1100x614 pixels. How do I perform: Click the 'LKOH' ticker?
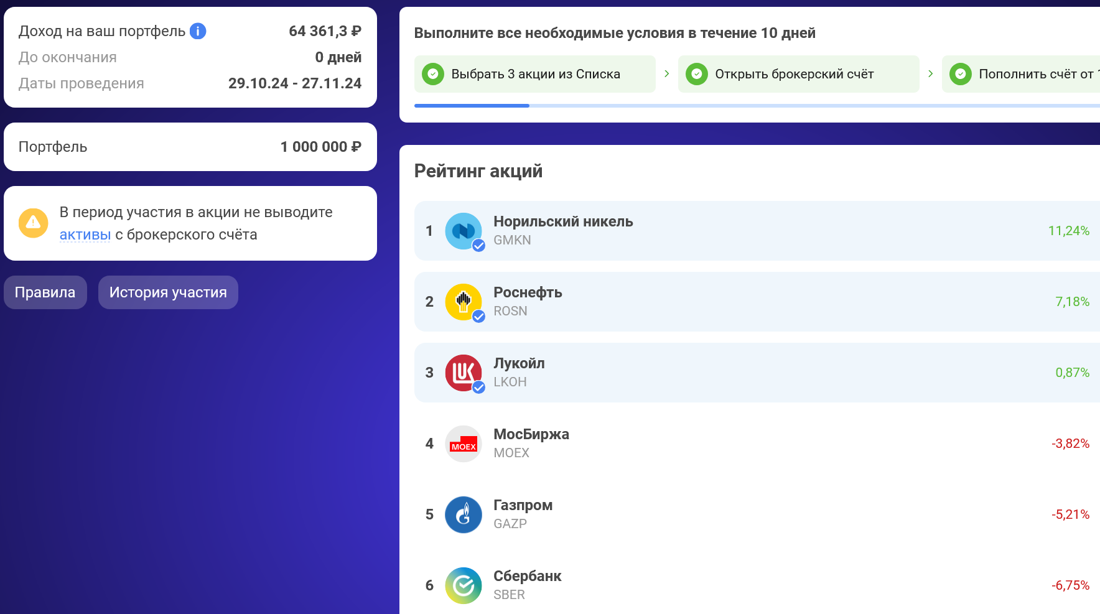point(510,382)
